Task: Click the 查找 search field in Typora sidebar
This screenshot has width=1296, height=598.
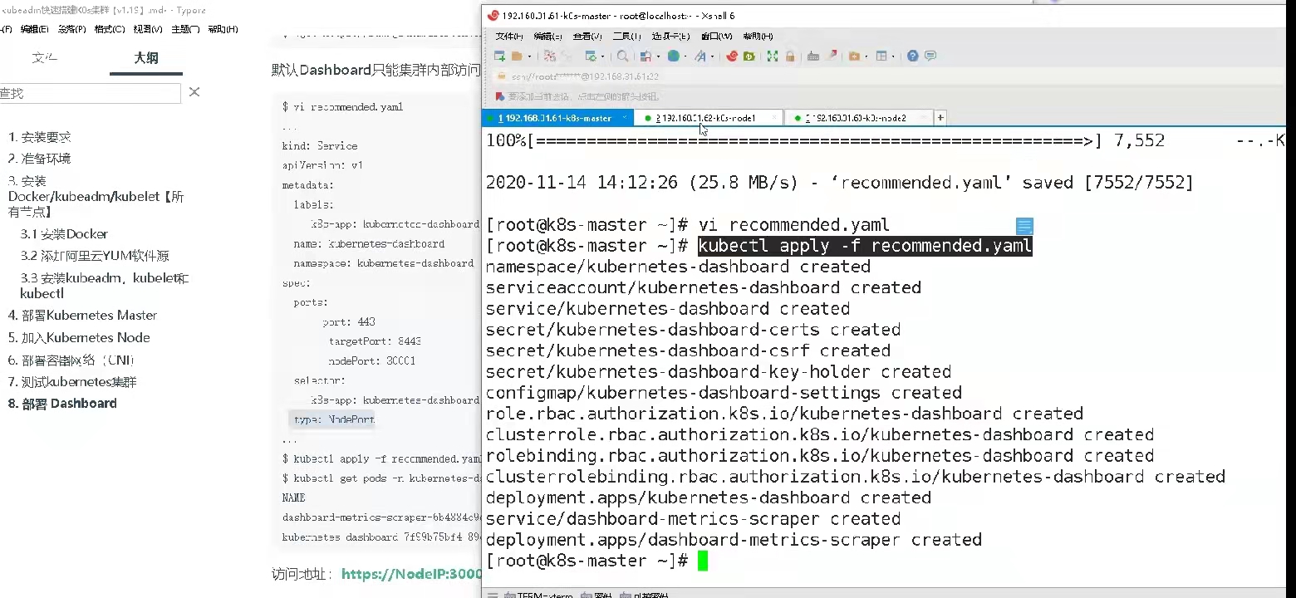Action: [90, 93]
